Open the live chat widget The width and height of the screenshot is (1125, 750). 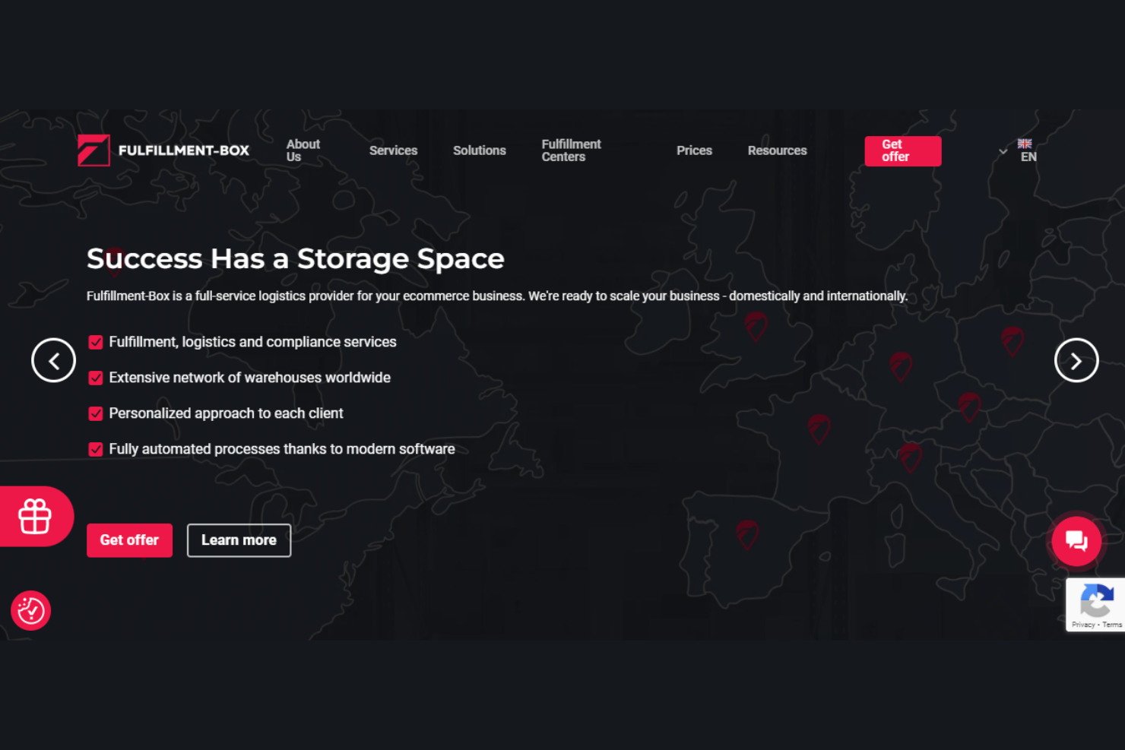click(1076, 541)
